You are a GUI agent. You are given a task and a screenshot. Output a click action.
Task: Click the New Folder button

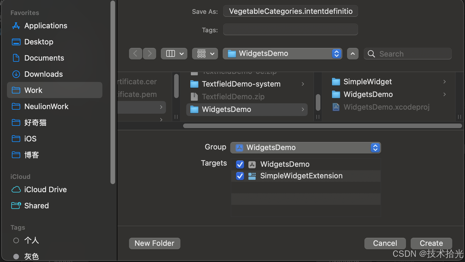pyautogui.click(x=154, y=243)
